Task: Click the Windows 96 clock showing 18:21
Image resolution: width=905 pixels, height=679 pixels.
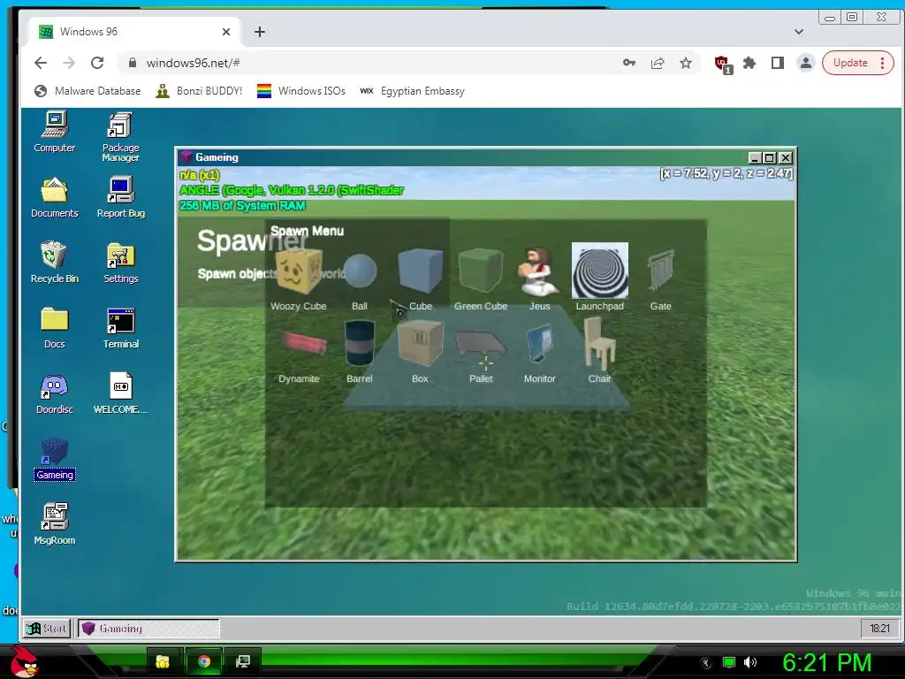Action: pyautogui.click(x=879, y=629)
